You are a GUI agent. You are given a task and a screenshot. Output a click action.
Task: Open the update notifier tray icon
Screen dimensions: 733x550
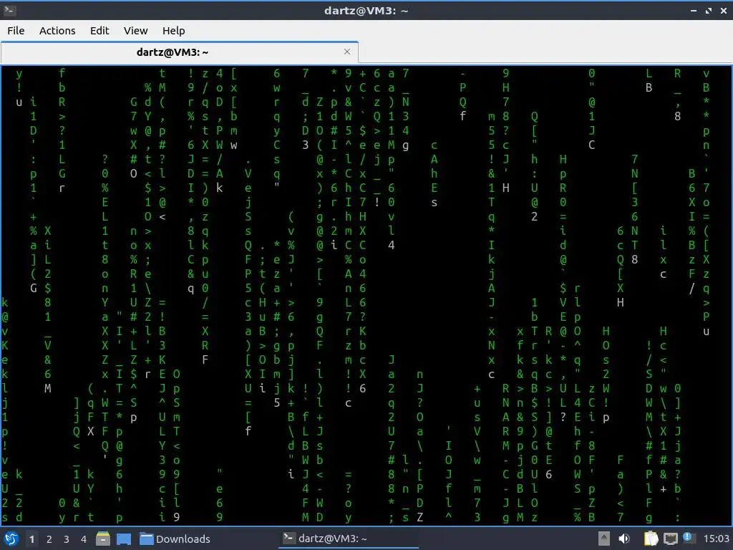(689, 538)
